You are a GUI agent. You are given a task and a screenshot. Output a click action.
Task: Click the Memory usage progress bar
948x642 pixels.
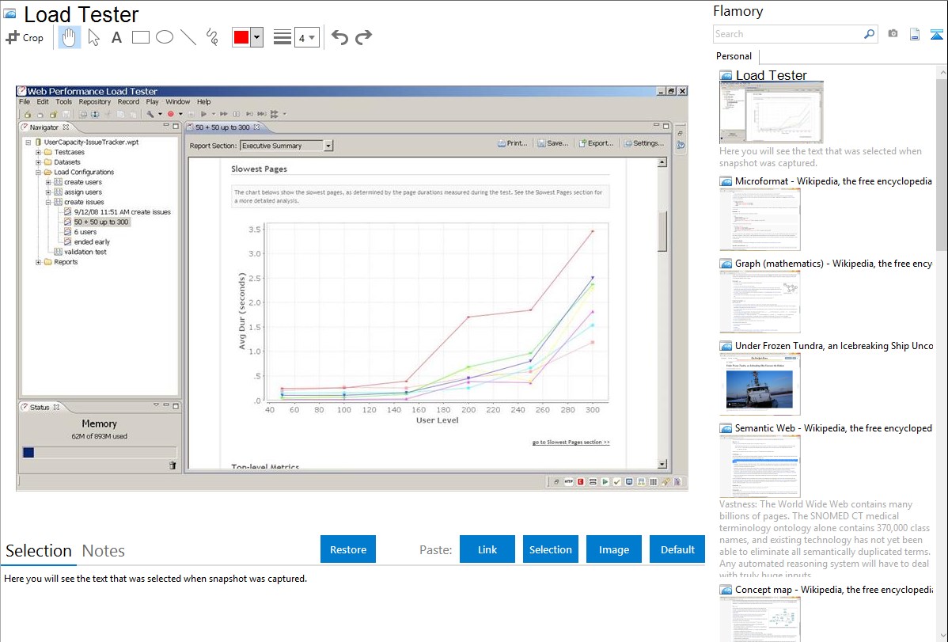(x=100, y=452)
